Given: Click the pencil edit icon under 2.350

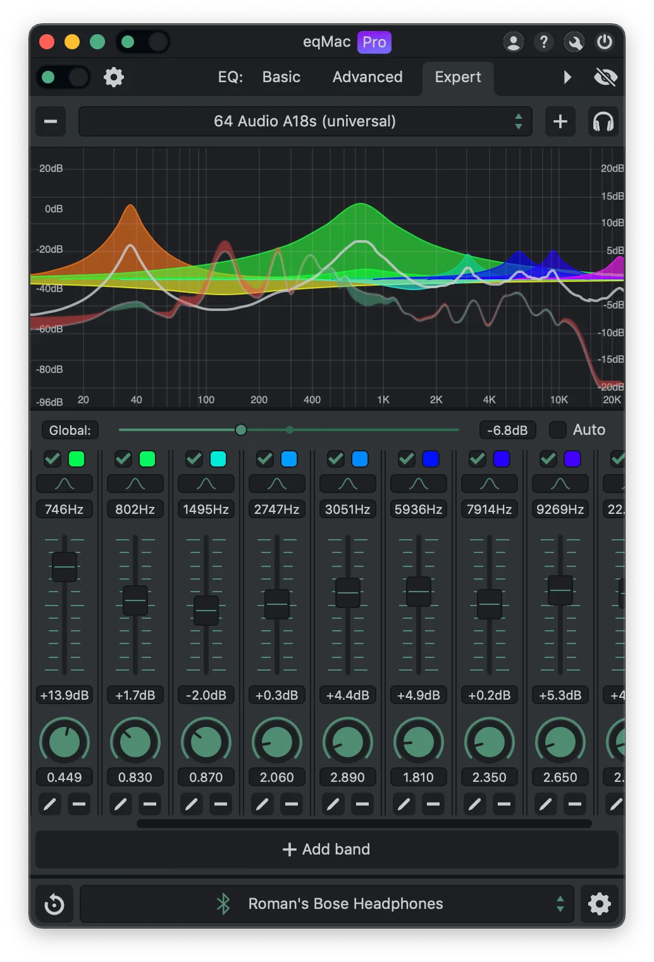Looking at the screenshot, I should point(474,804).
